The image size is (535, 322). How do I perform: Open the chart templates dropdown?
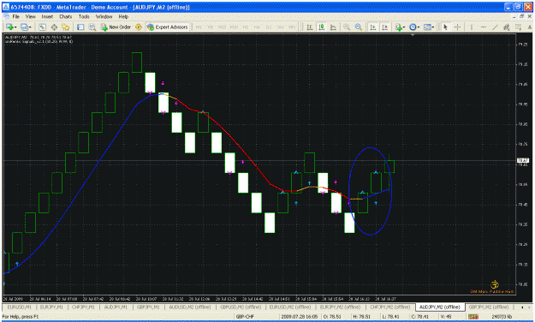pyautogui.click(x=429, y=27)
